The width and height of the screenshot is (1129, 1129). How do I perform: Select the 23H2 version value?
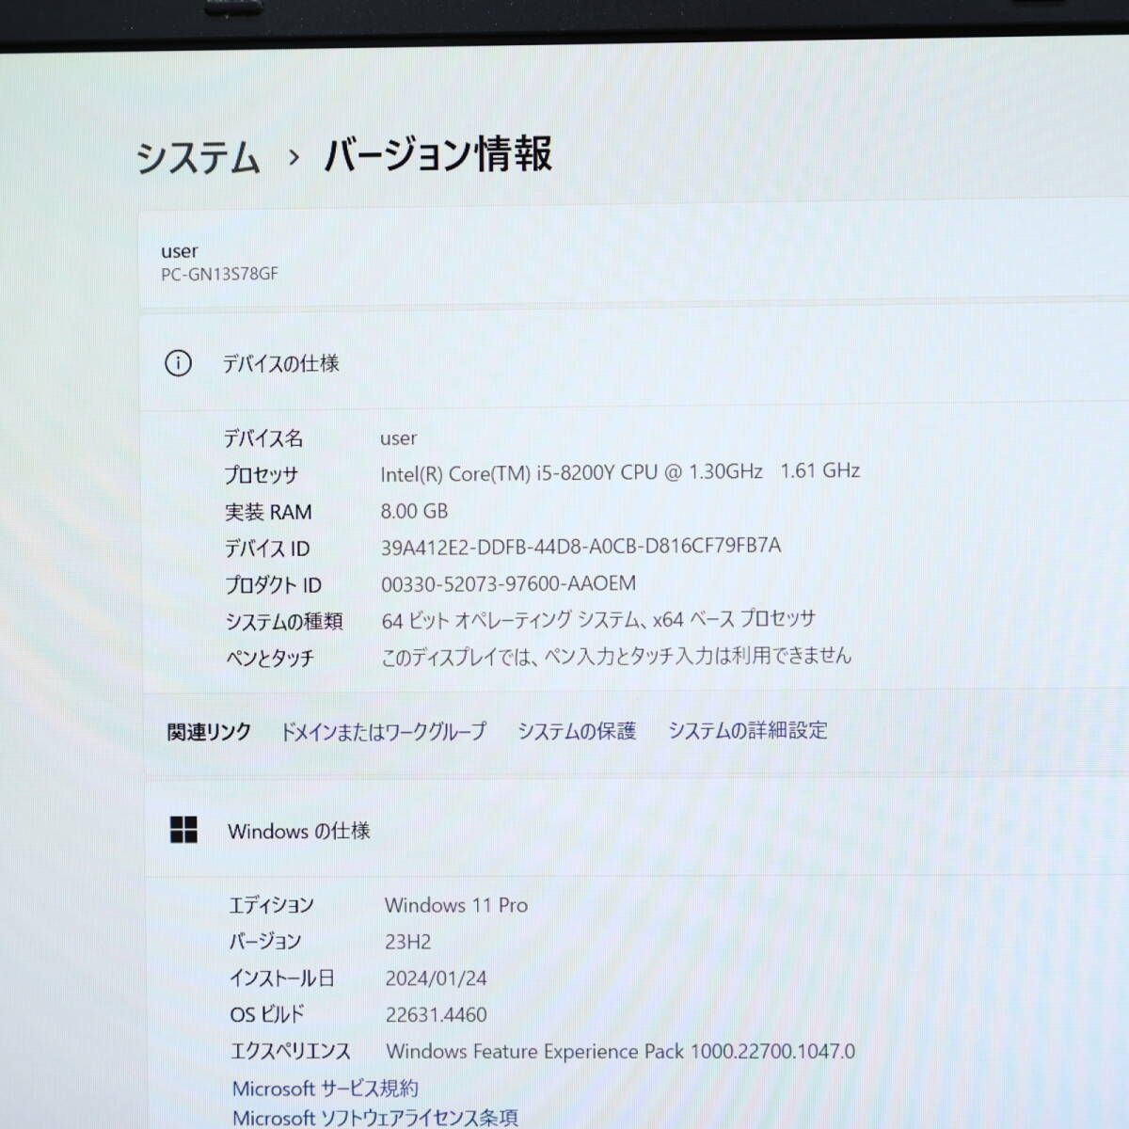pyautogui.click(x=408, y=942)
